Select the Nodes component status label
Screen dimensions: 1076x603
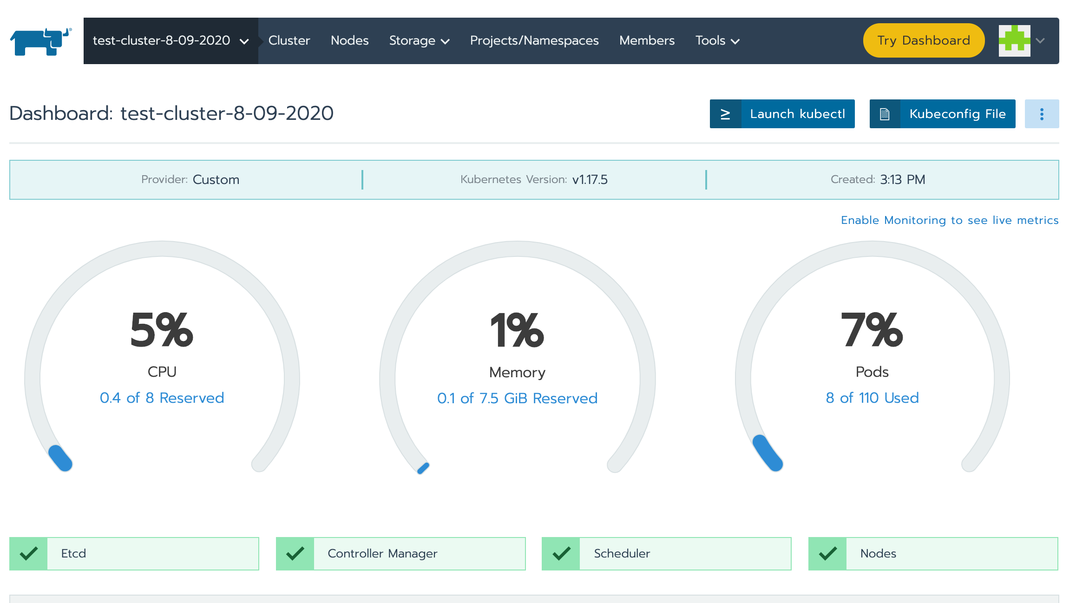(878, 554)
